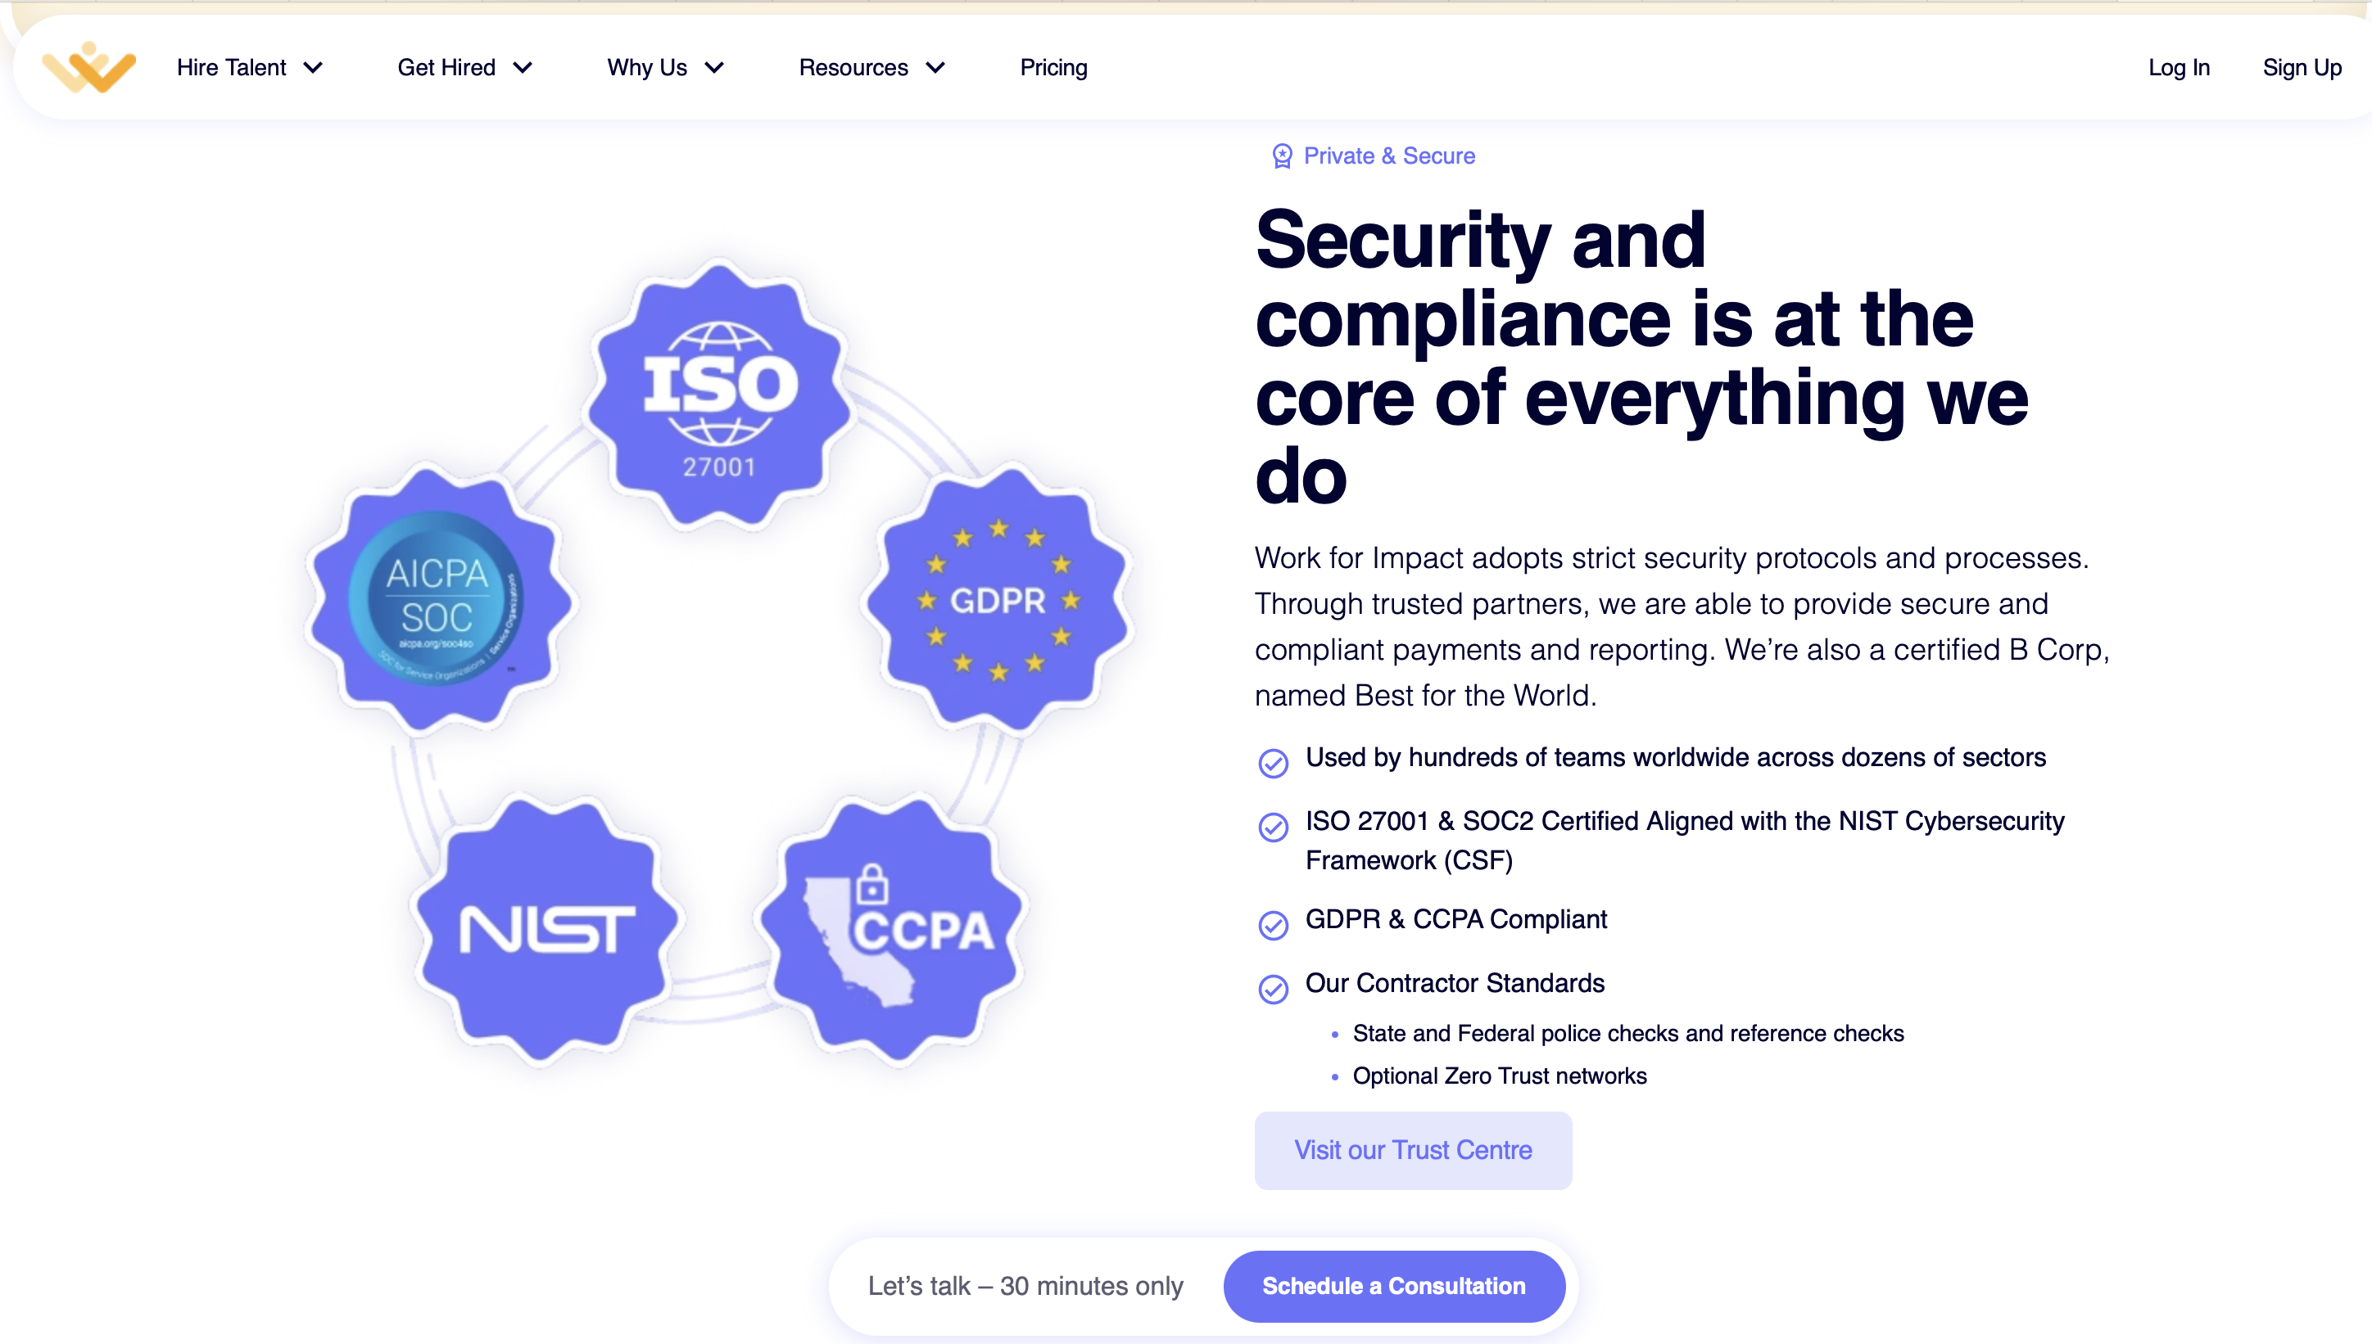
Task: Click the Private & Secure ribbon icon
Action: click(x=1282, y=156)
